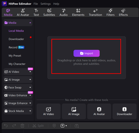Screen dimensions: 139x133
Task: Click the Media folder icon in sidebar
Action: coord(6,23)
